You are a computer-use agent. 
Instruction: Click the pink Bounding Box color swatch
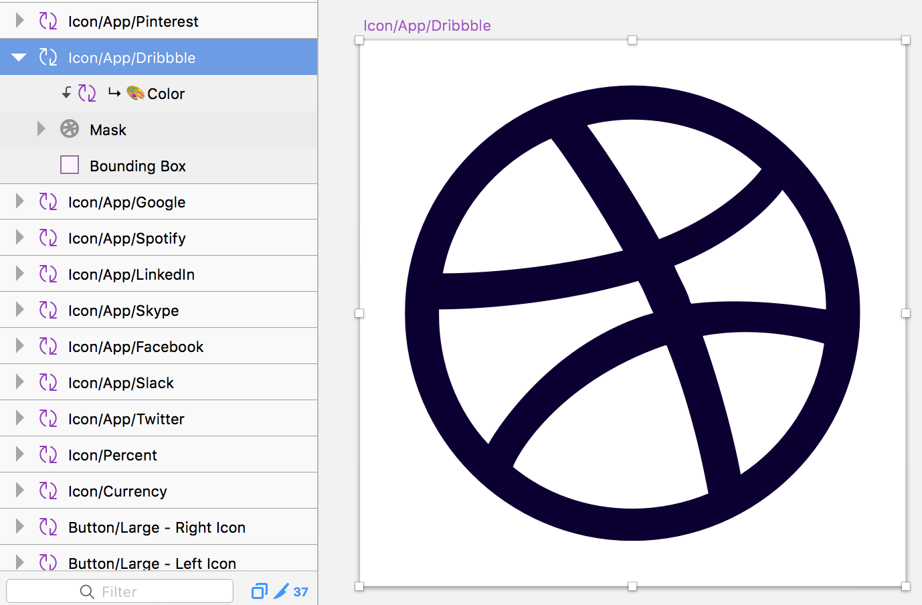pyautogui.click(x=69, y=165)
